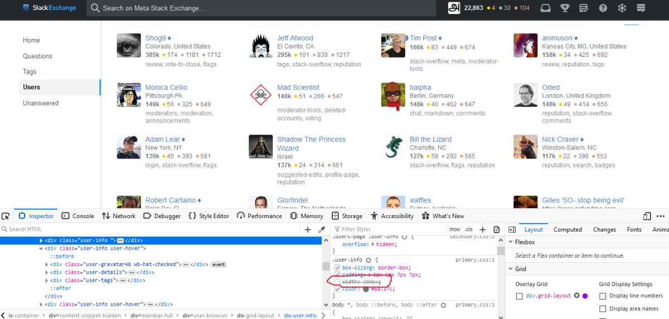Click the body selector highlighter icon
The height and width of the screenshot is (319, 669).
[443, 305]
